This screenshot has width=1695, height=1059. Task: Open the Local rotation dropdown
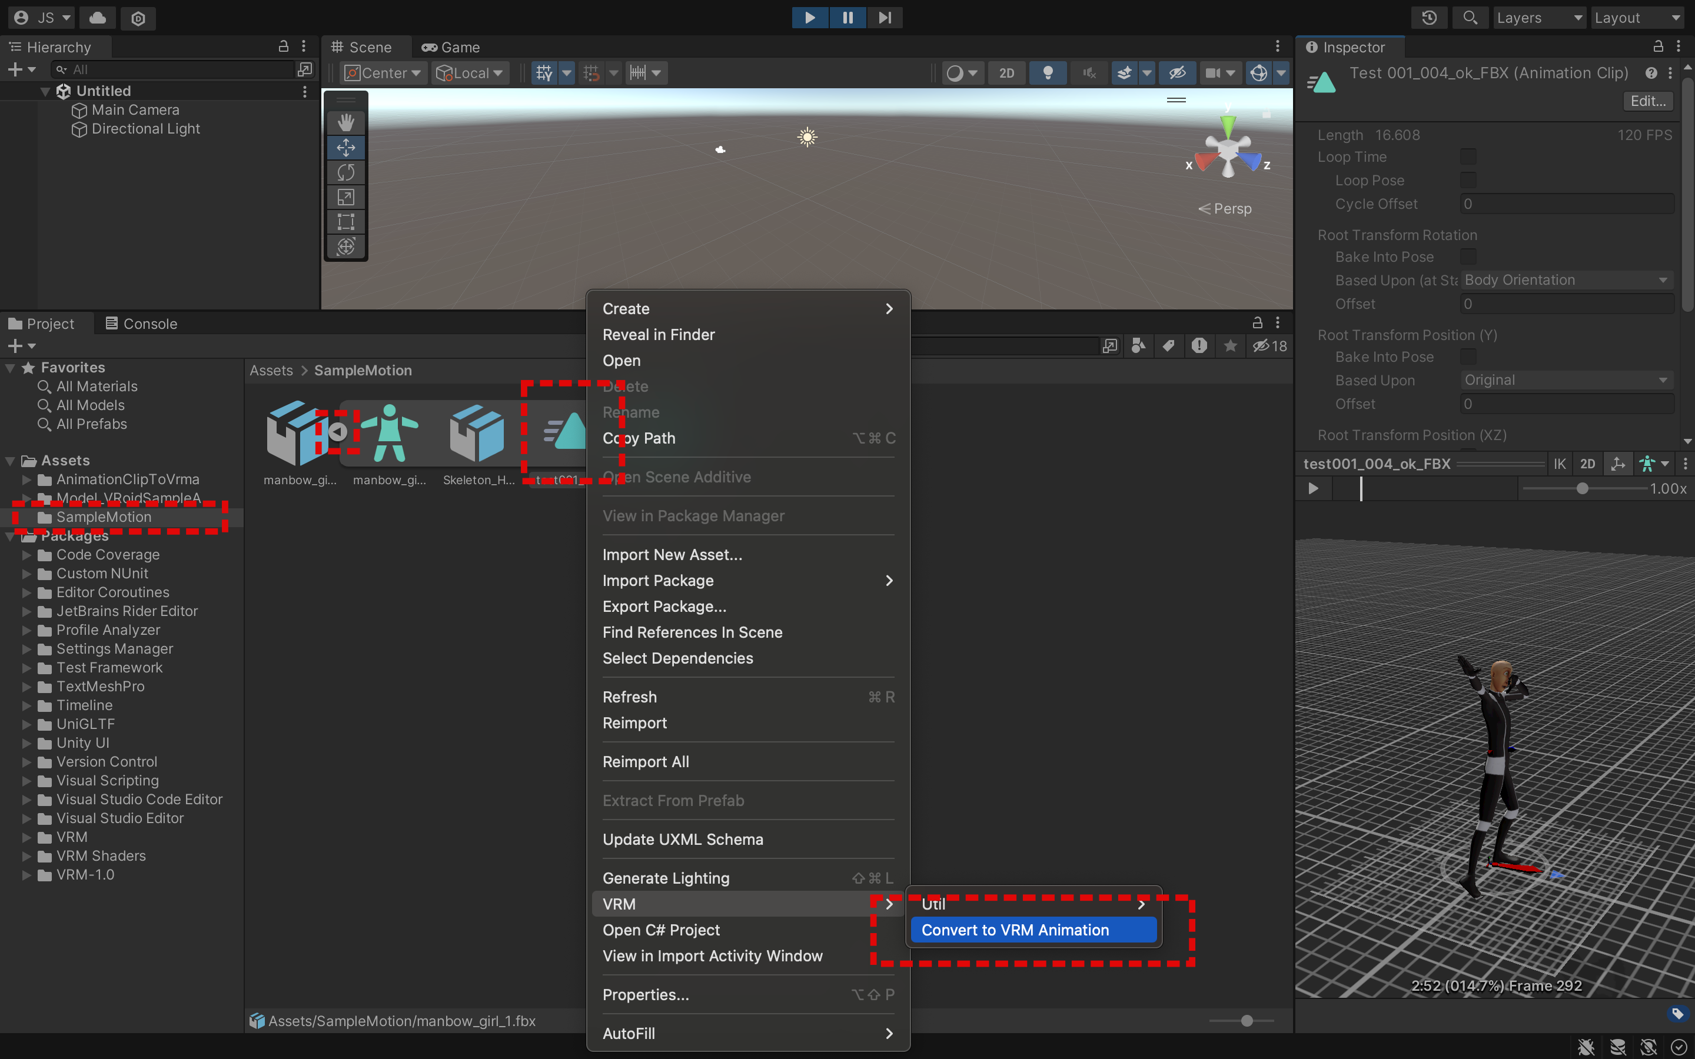pyautogui.click(x=470, y=73)
